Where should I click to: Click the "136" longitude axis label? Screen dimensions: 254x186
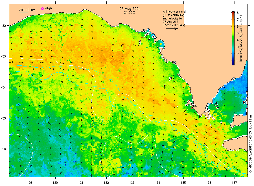(209, 183)
